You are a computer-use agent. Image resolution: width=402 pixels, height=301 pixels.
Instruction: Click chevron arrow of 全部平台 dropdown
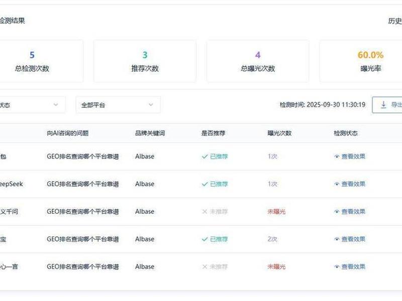(x=151, y=105)
